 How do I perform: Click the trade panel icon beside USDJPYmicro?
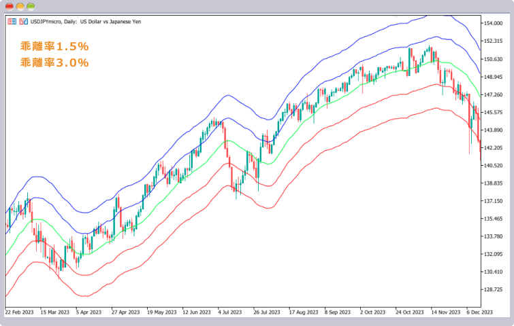[12, 22]
